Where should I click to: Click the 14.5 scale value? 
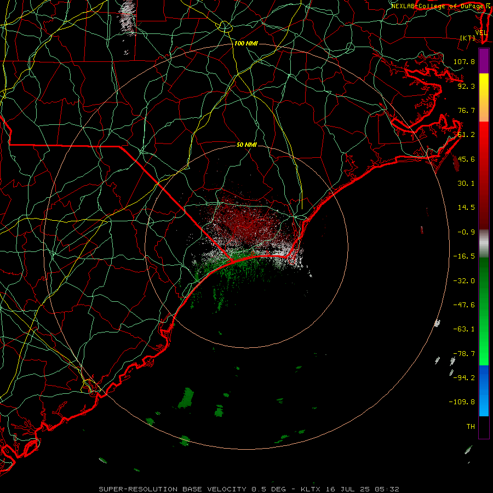[x=466, y=208]
